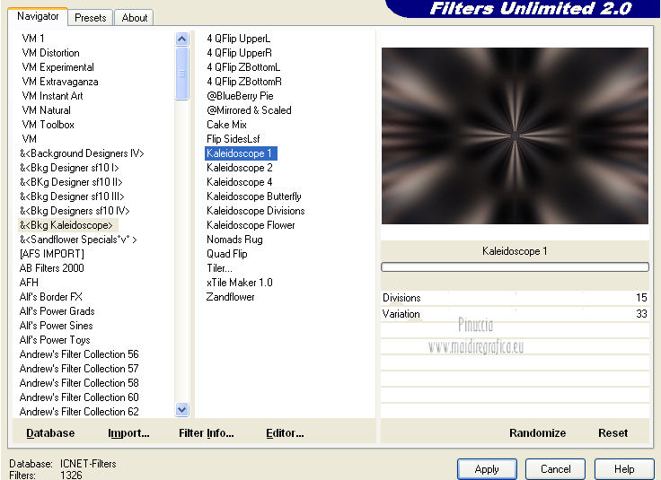
Task: Choose Nomads Rug filter
Action: (x=234, y=240)
